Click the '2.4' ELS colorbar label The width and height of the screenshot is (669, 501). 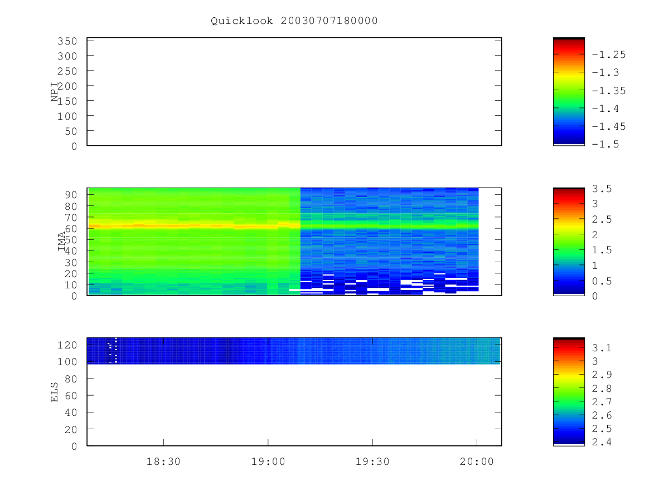pyautogui.click(x=602, y=443)
